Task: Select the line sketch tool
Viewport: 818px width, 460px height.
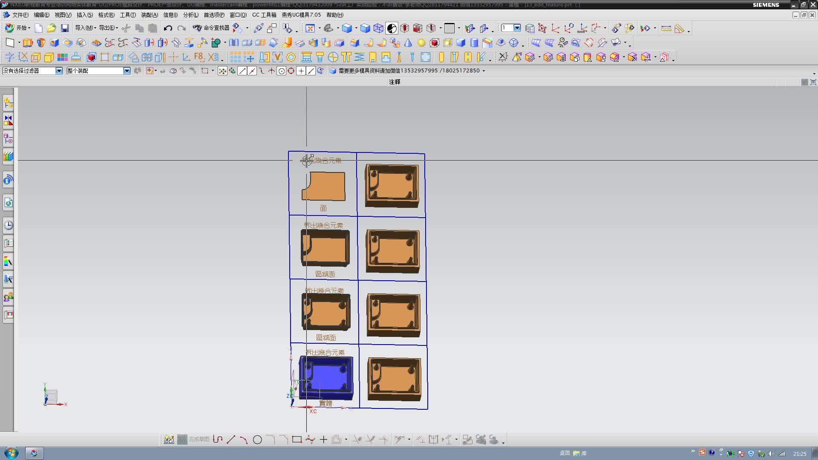Action: click(x=231, y=440)
